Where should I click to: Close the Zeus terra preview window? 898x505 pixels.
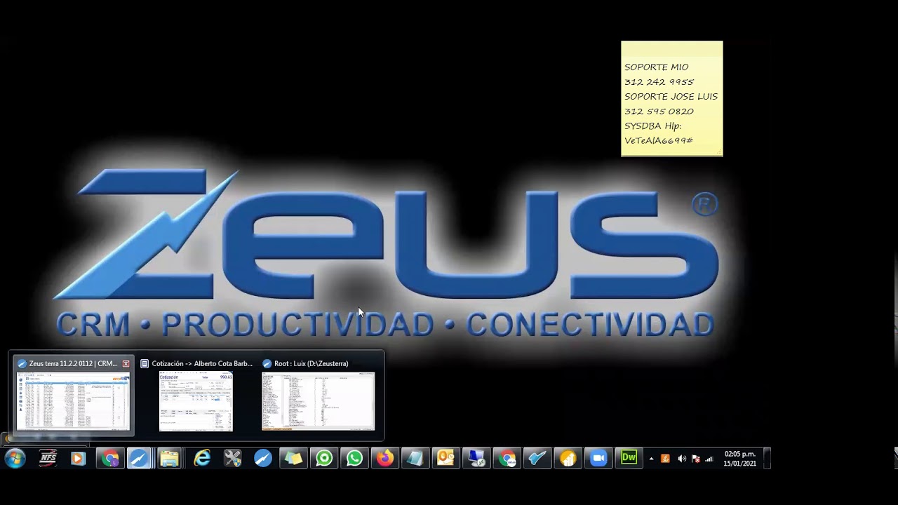tap(126, 363)
